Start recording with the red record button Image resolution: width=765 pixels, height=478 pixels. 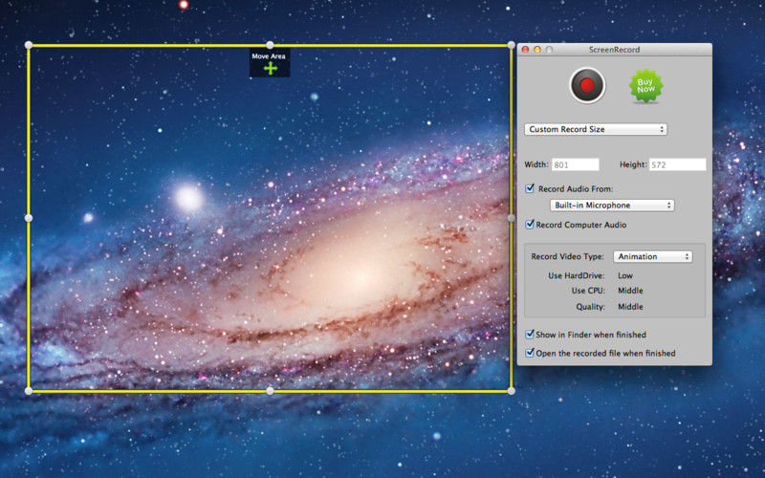(587, 85)
